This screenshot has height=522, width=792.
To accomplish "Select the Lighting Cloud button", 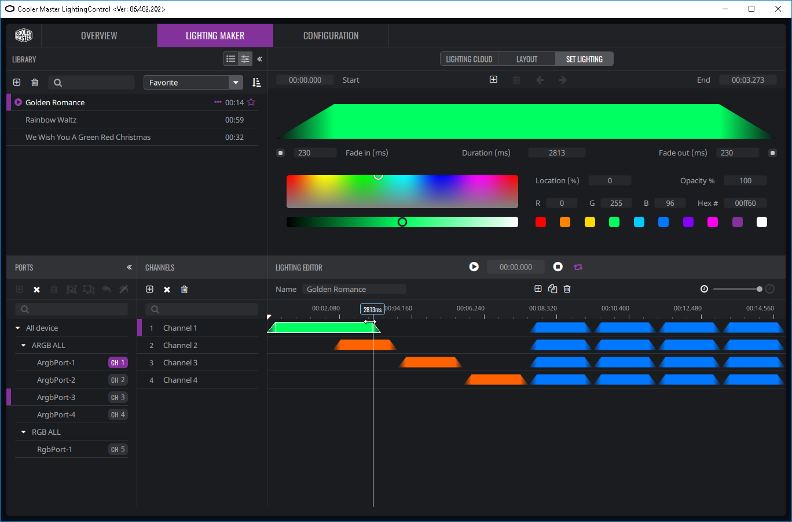I will click(469, 59).
